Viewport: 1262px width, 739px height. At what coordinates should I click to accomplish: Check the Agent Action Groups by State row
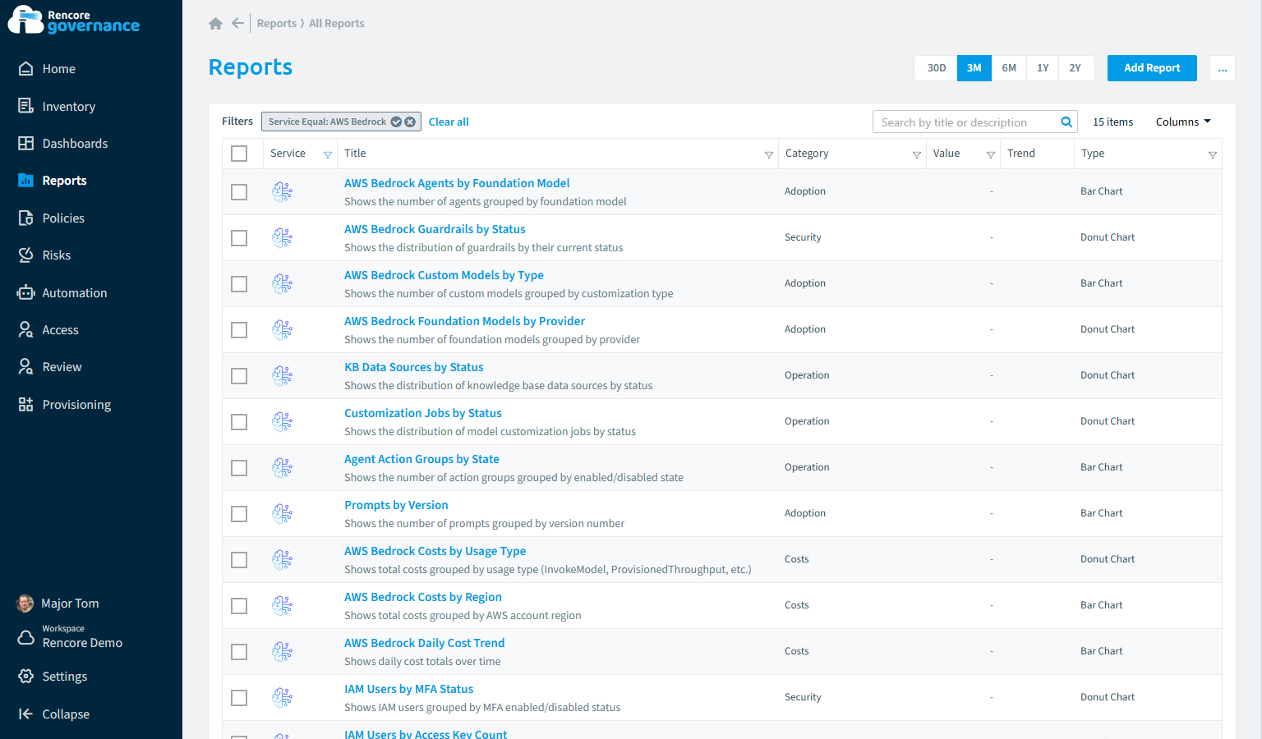click(x=239, y=468)
